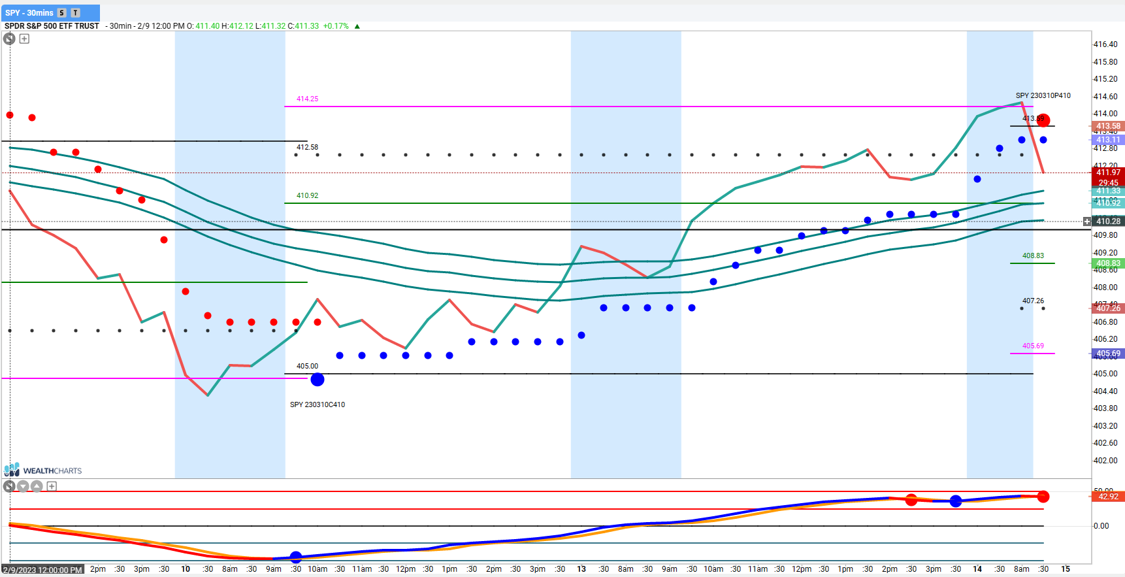Select the large blue dot at the 405.00 level
The image size is (1125, 577).
[318, 380]
